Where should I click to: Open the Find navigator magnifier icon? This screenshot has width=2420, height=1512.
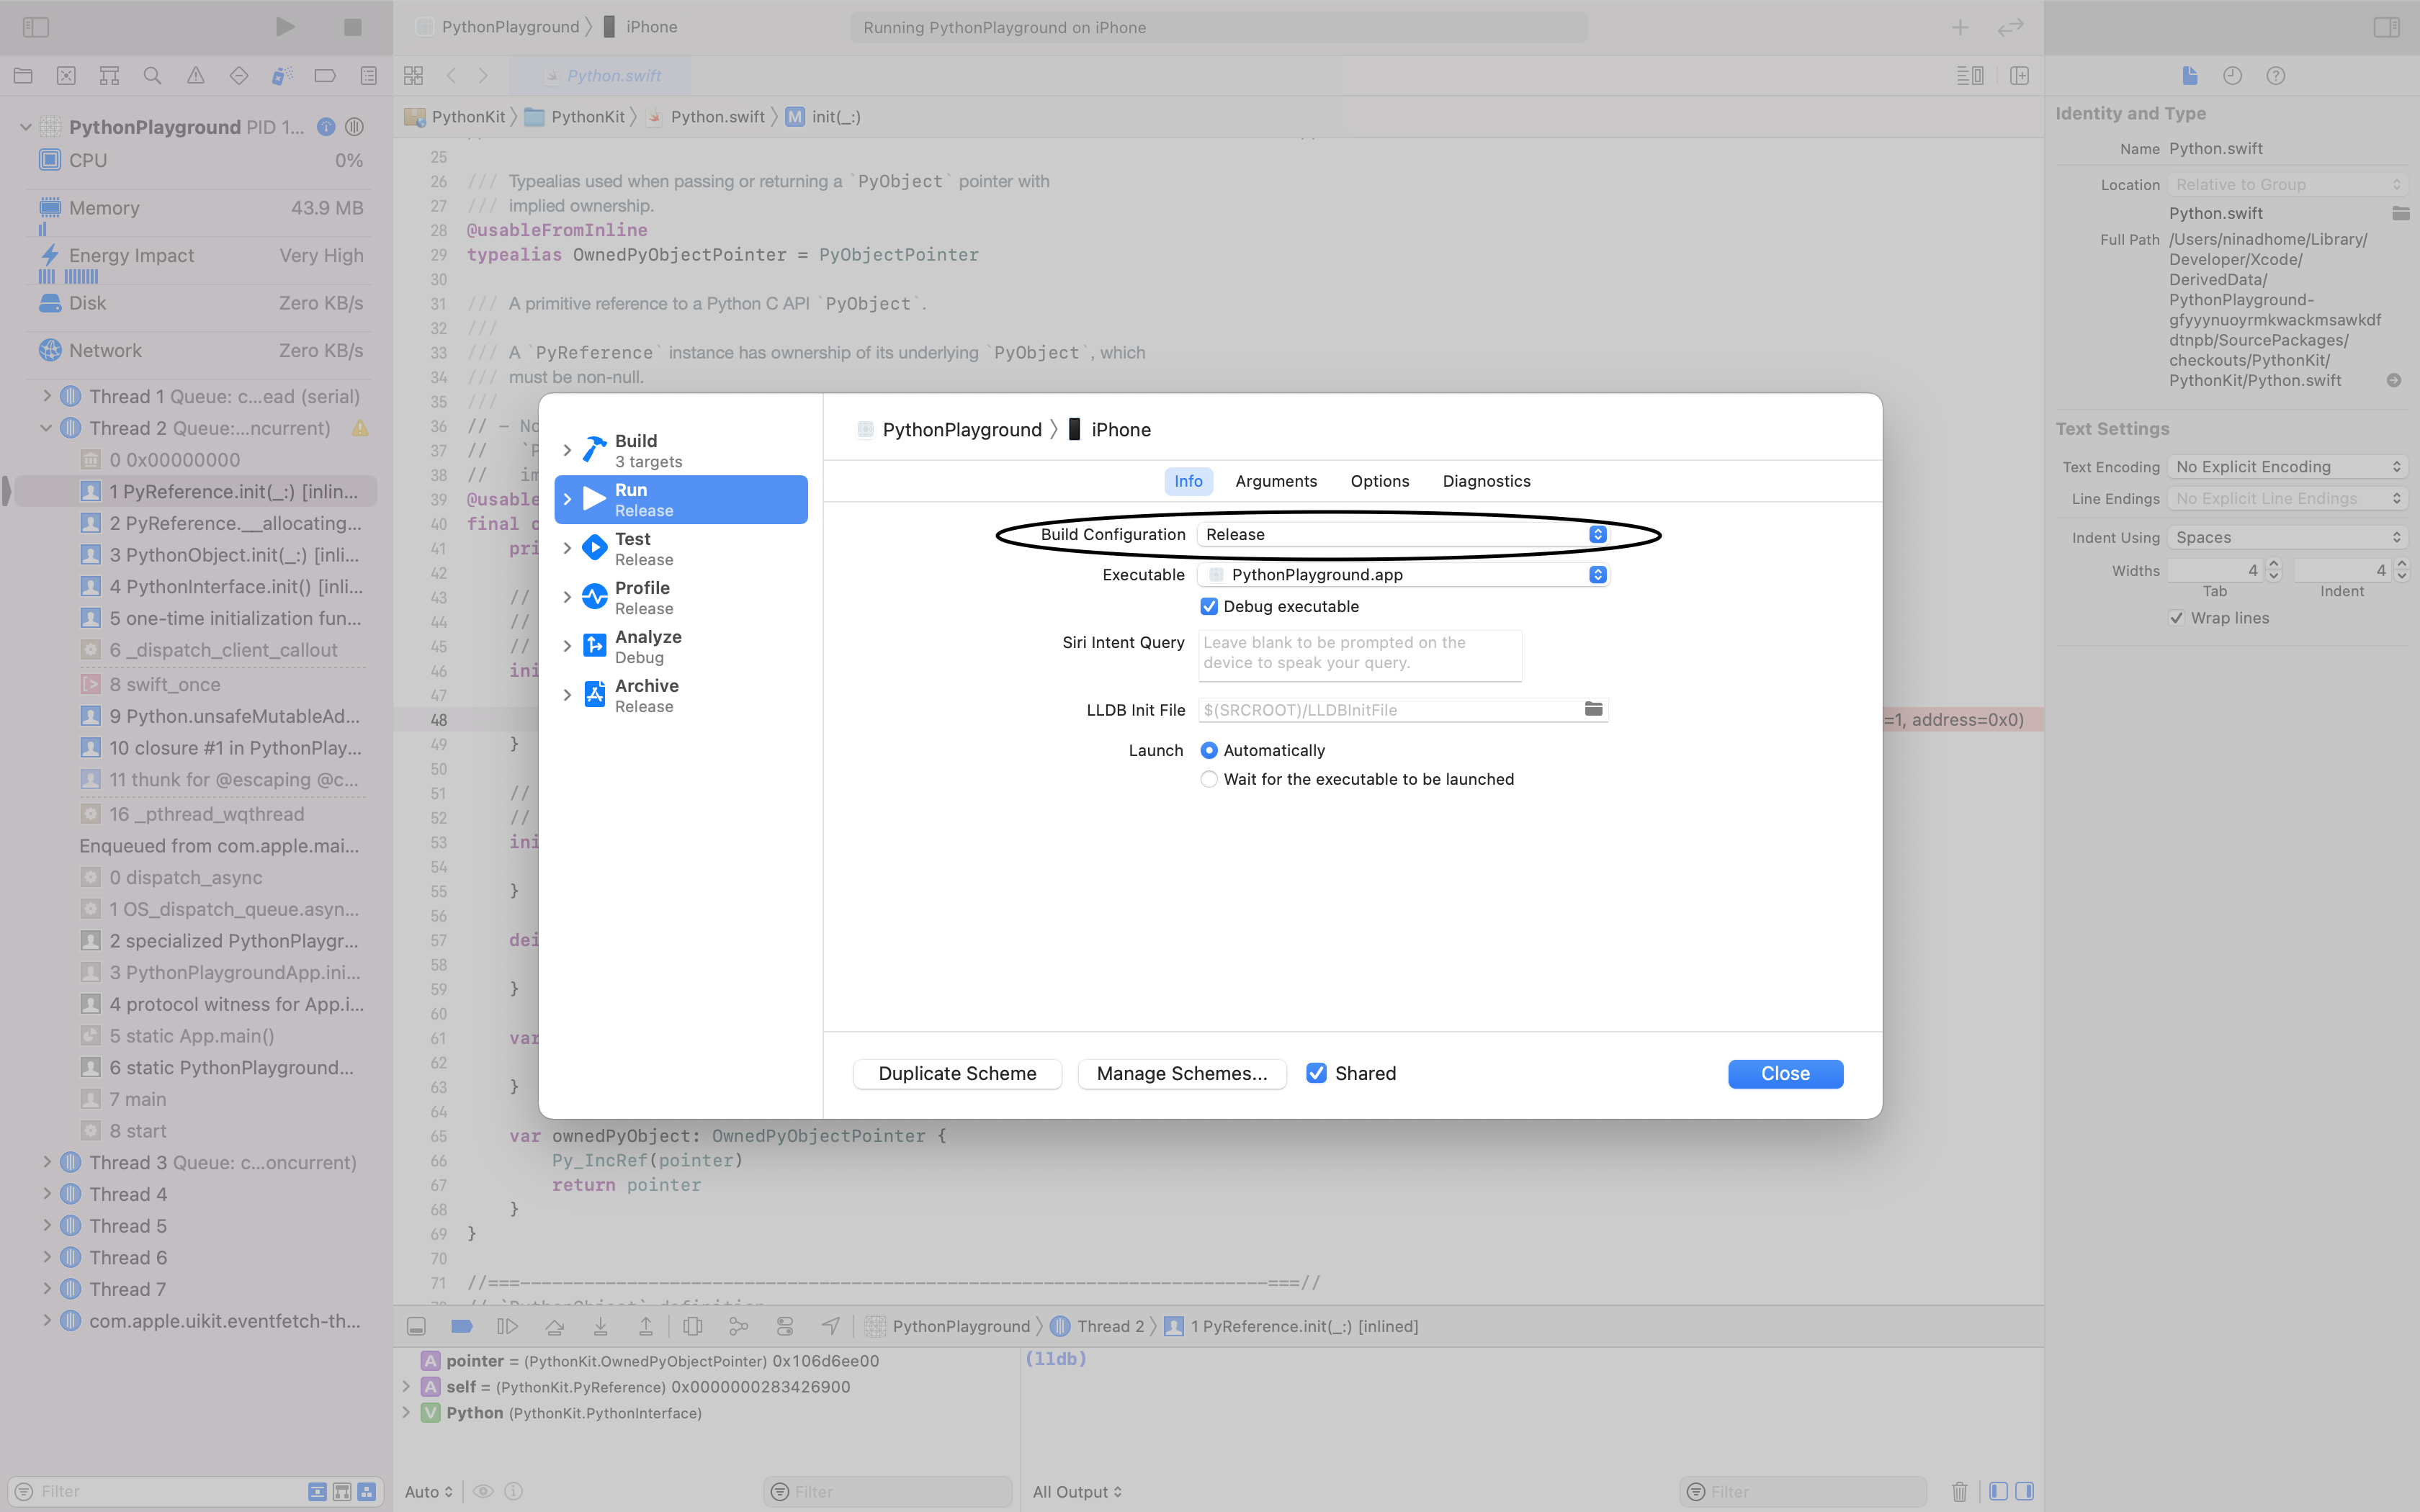(152, 76)
